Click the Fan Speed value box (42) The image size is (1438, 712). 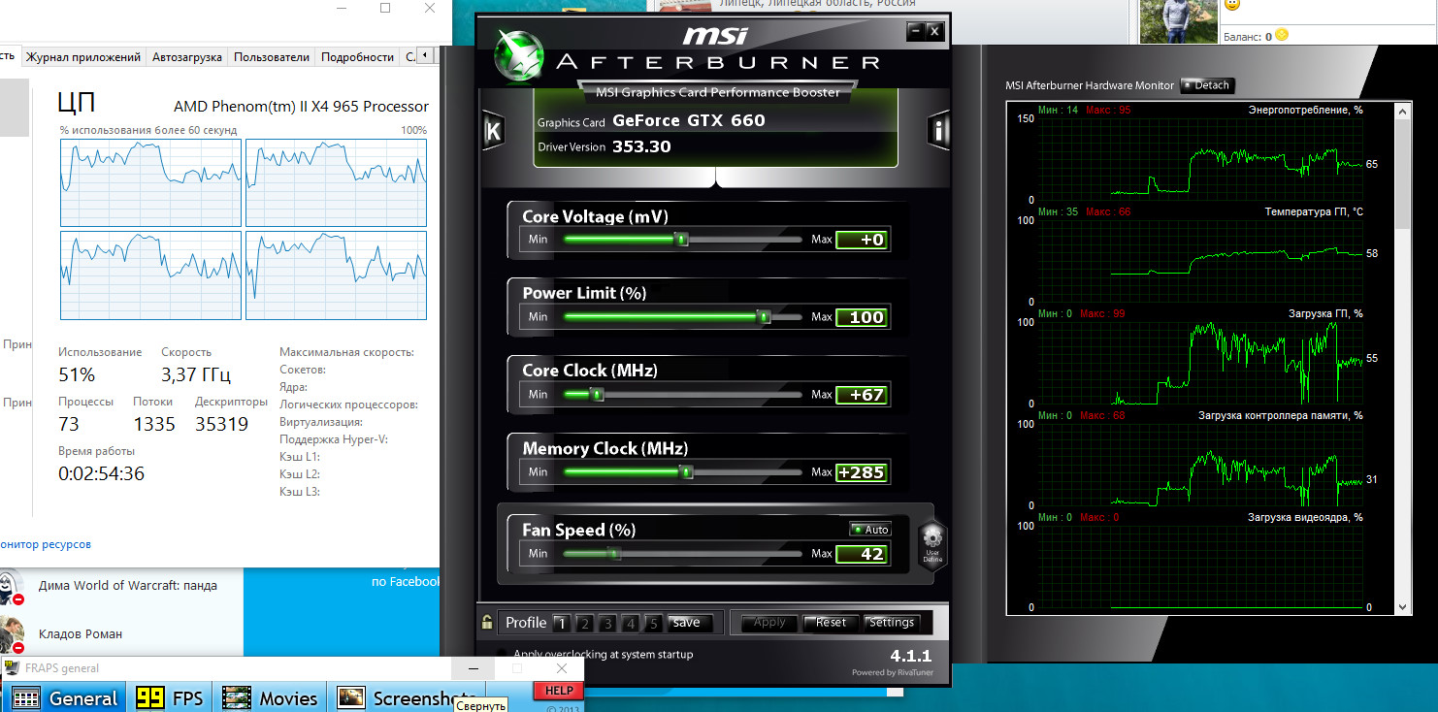(862, 554)
